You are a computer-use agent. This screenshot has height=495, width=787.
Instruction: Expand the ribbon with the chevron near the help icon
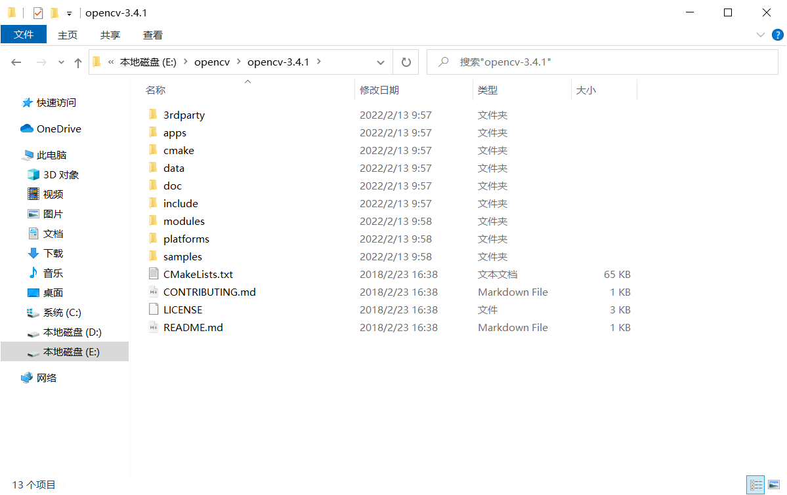click(760, 35)
